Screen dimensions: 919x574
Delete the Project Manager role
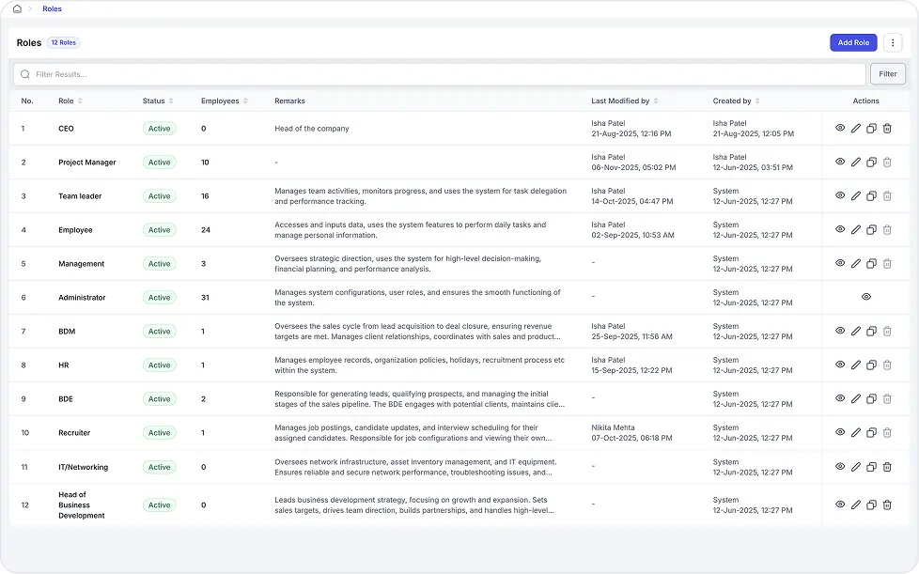(887, 163)
